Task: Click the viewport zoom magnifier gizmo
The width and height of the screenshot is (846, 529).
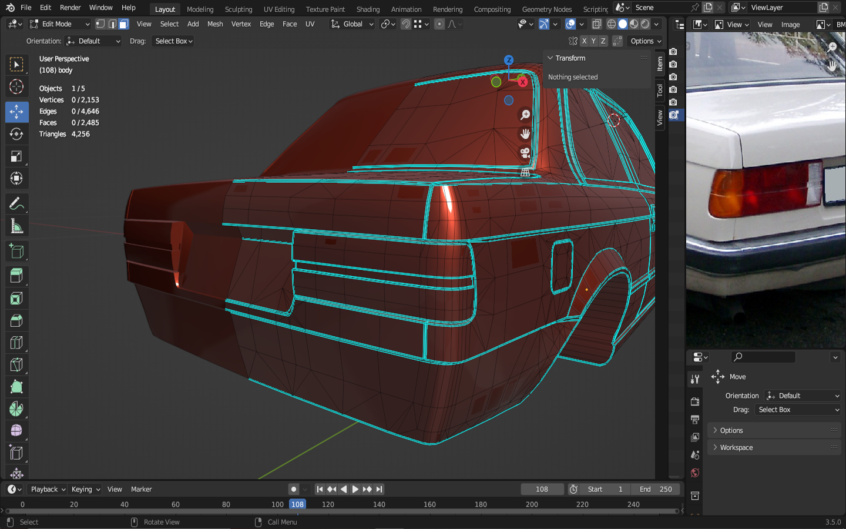Action: click(x=525, y=115)
